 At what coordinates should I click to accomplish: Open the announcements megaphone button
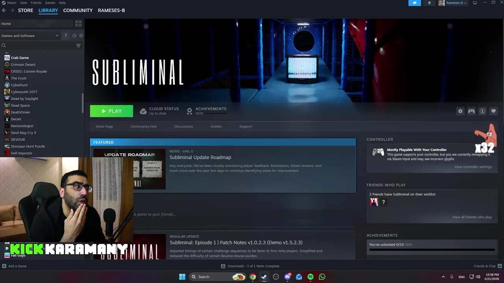(415, 3)
